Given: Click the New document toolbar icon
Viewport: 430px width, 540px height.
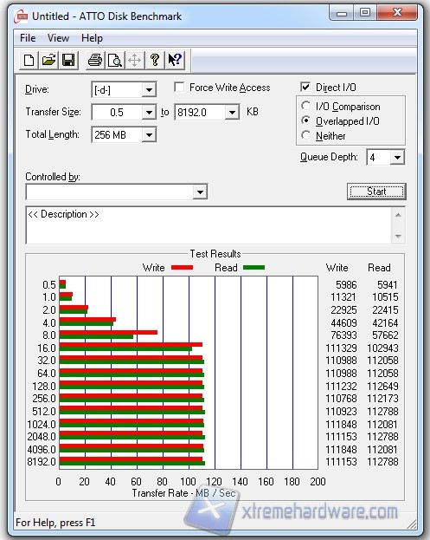Looking at the screenshot, I should coord(29,61).
